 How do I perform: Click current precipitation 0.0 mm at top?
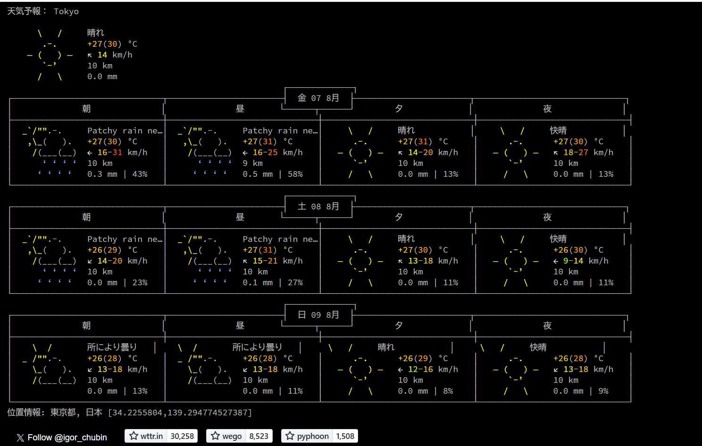tap(102, 76)
